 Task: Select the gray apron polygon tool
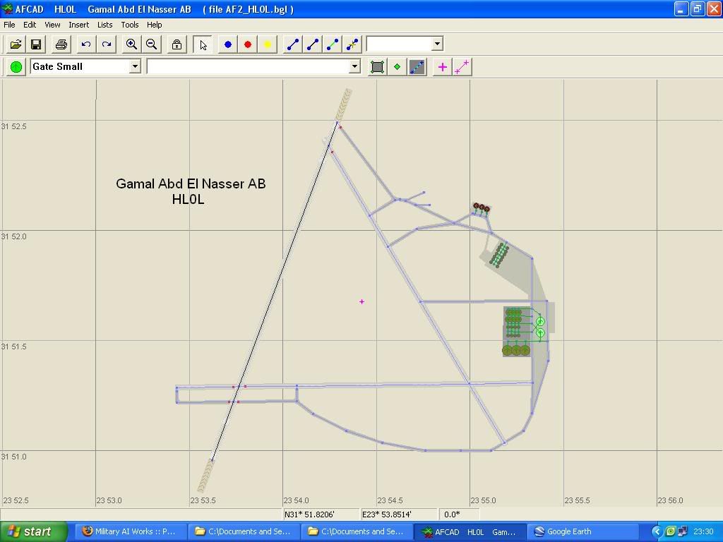(377, 67)
